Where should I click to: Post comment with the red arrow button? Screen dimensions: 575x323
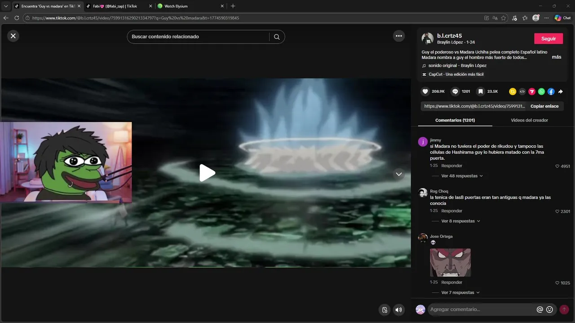click(x=564, y=310)
